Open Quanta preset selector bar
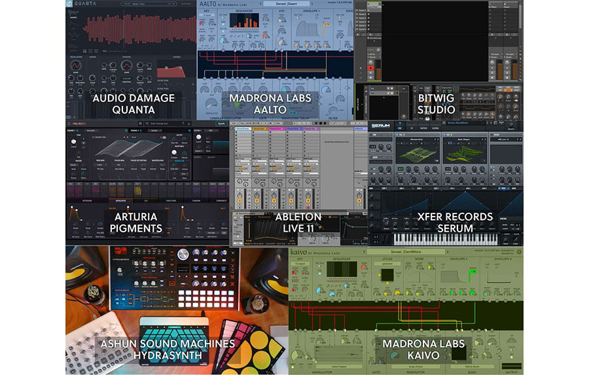Image resolution: width=589 pixels, height=375 pixels. click(x=149, y=4)
